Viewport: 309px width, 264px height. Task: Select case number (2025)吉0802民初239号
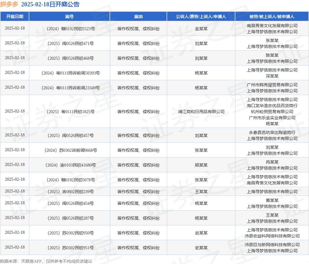point(71,192)
